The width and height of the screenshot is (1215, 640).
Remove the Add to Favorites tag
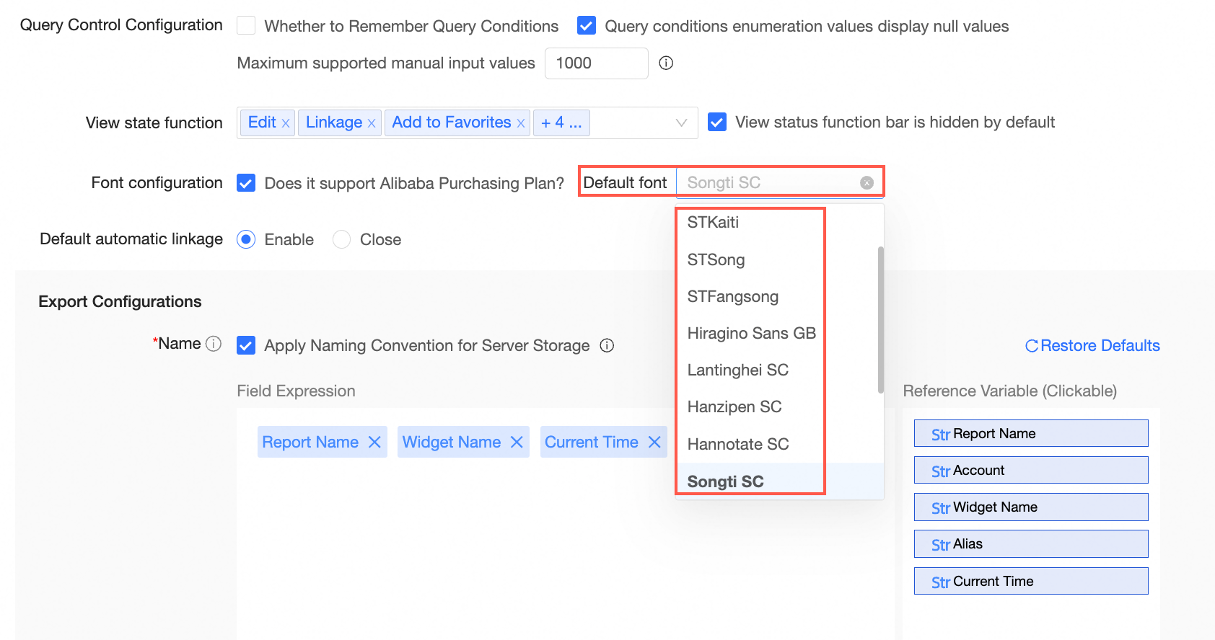[x=521, y=123]
